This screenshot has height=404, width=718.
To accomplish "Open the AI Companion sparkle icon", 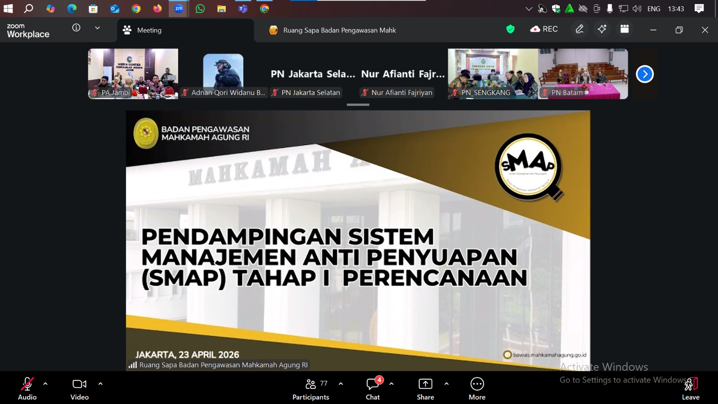I will (x=602, y=29).
